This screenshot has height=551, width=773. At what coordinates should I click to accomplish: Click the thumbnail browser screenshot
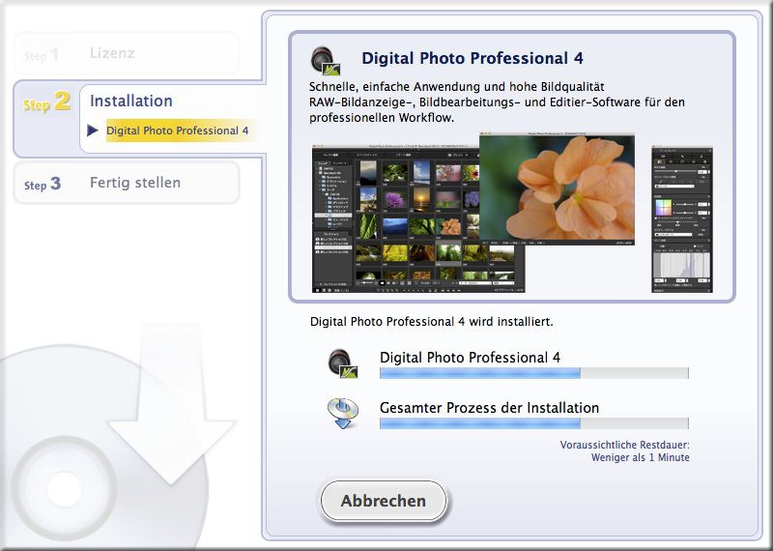pyautogui.click(x=418, y=218)
